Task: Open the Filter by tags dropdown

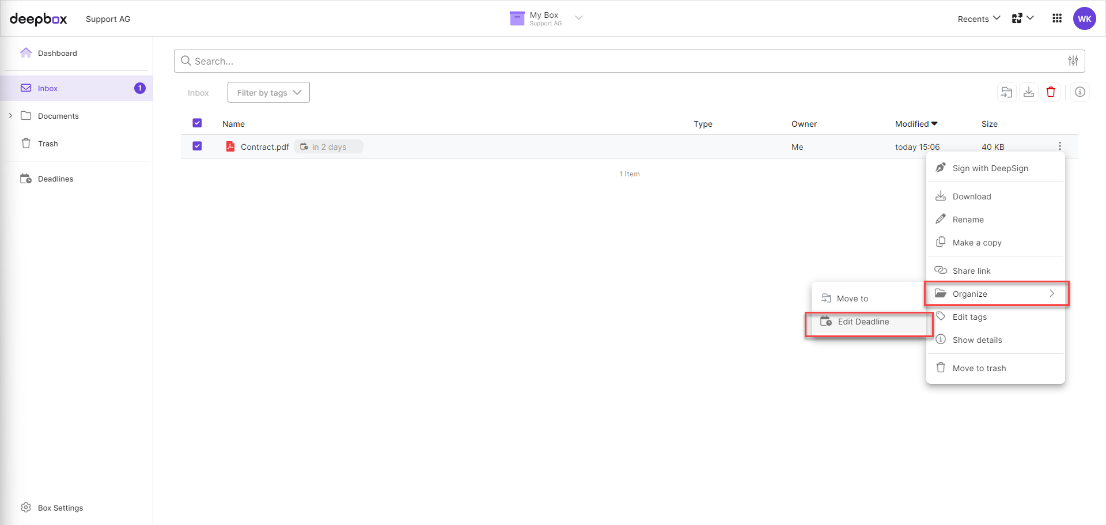Action: click(x=268, y=92)
